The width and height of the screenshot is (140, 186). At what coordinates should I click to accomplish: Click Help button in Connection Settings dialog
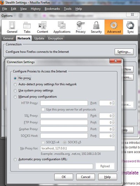click(x=107, y=177)
